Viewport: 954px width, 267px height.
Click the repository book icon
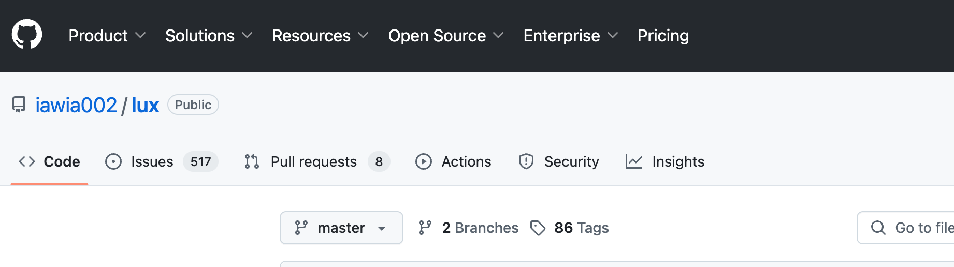point(19,105)
